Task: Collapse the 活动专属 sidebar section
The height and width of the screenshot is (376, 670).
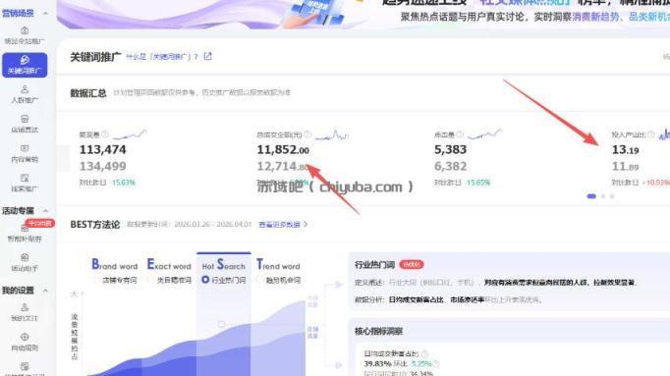Action: click(x=45, y=211)
